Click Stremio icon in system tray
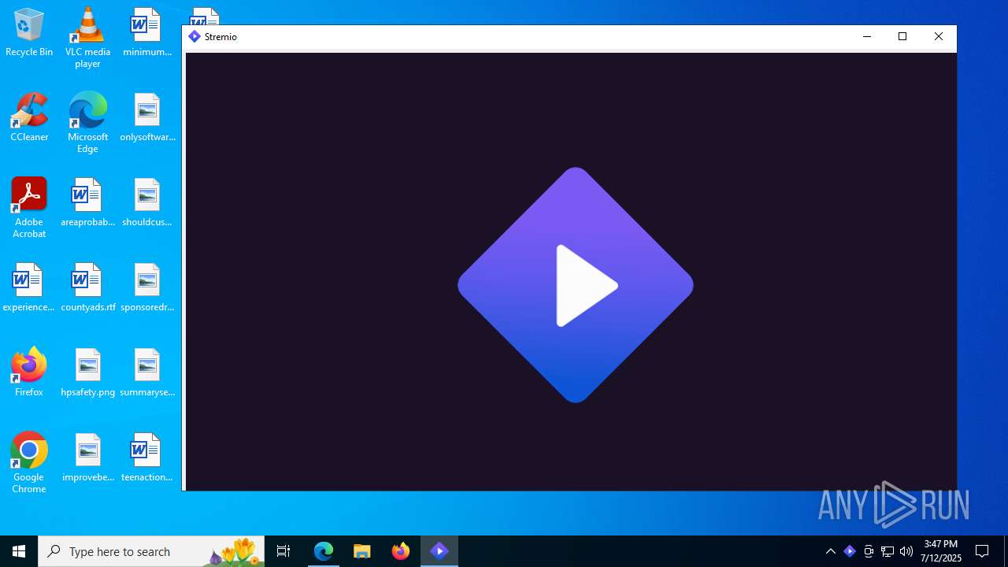 tap(850, 551)
